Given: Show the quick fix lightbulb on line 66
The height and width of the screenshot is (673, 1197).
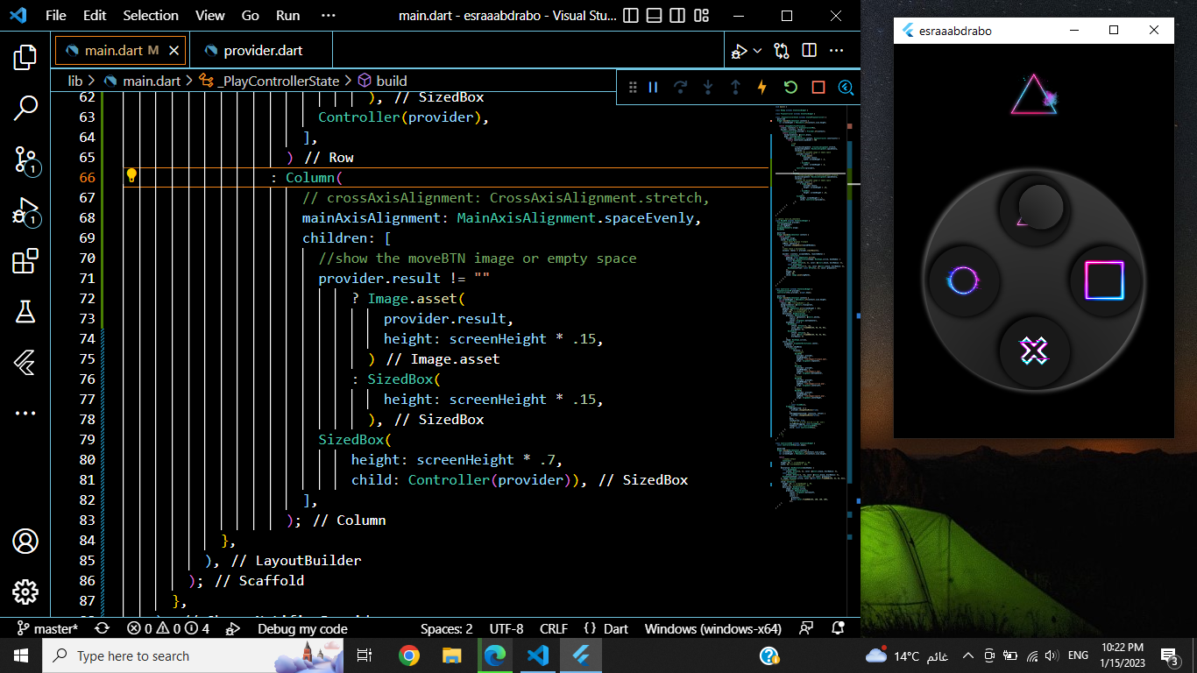Looking at the screenshot, I should (x=132, y=177).
